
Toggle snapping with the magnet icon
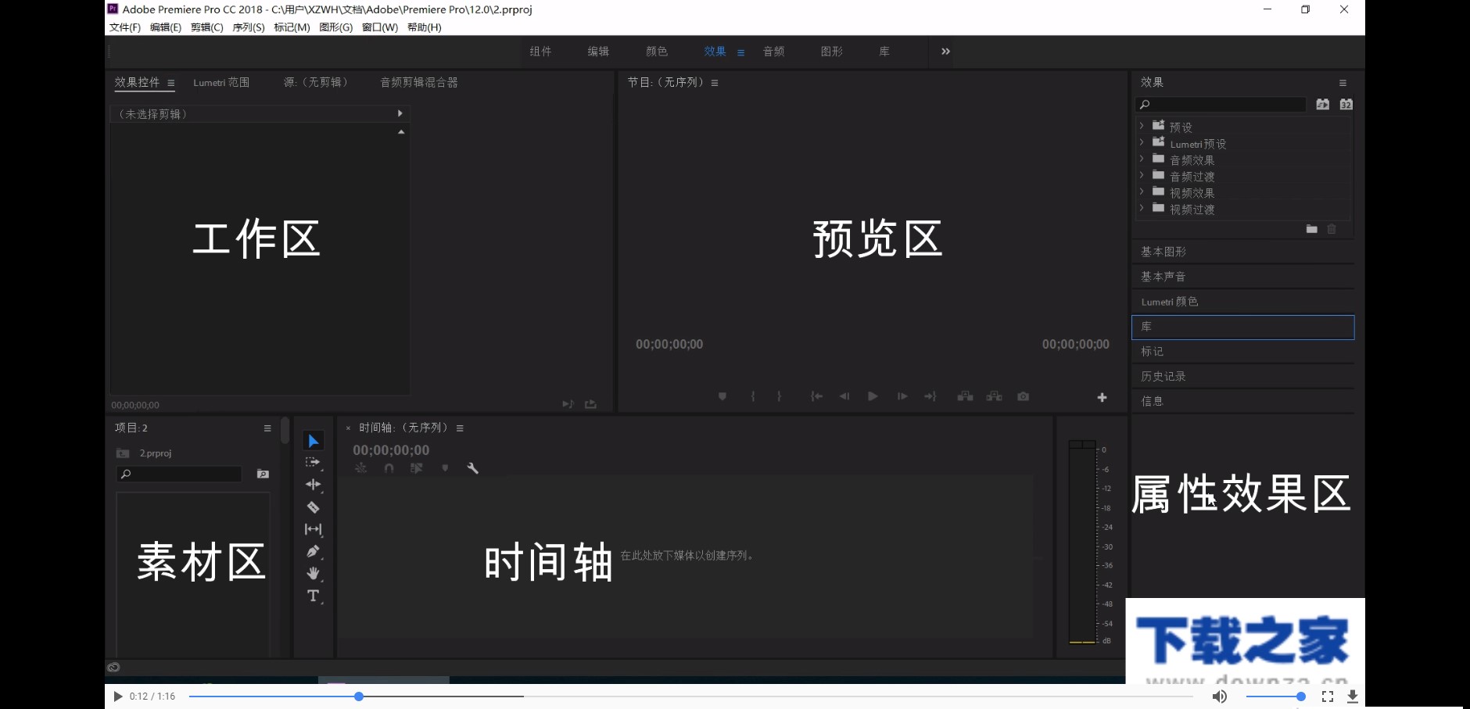pos(389,467)
